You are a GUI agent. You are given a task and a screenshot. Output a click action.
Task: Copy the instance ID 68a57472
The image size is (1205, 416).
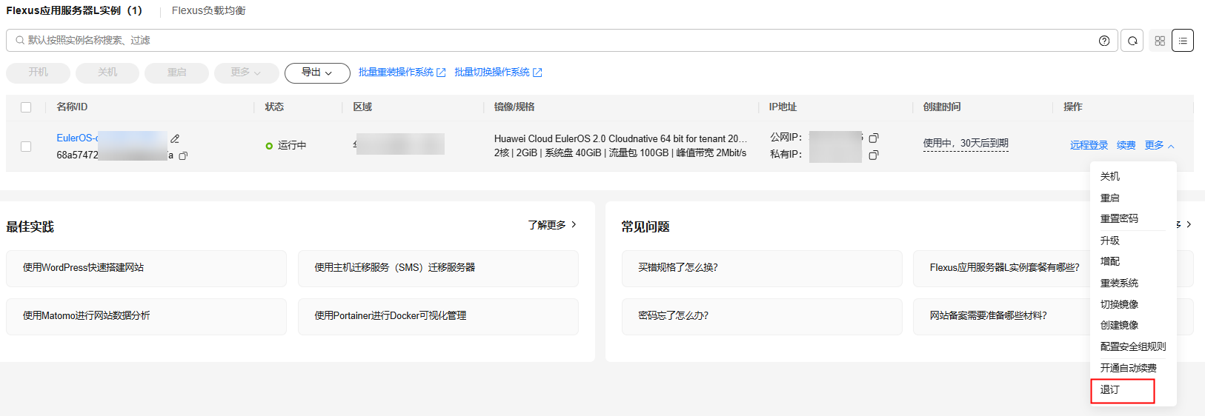tap(183, 155)
